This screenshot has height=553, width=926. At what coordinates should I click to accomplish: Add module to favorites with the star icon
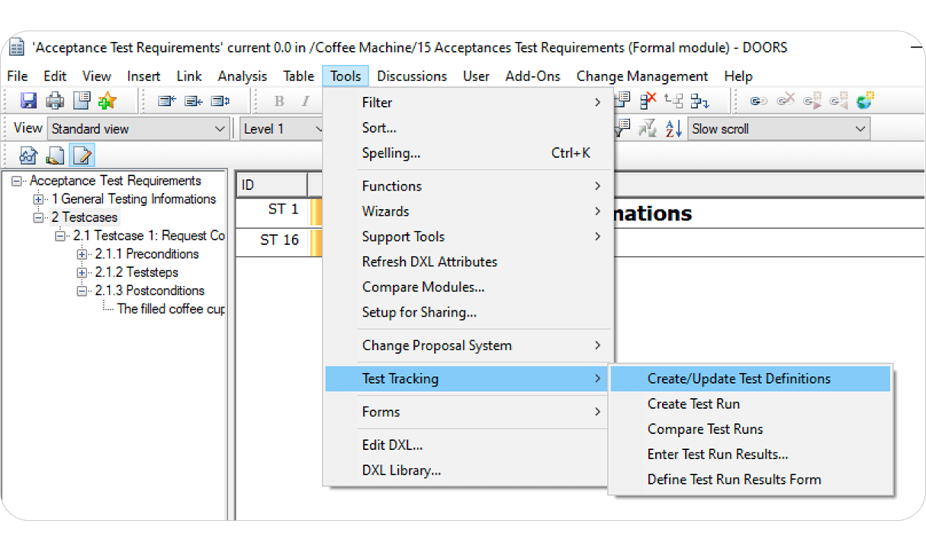[106, 101]
